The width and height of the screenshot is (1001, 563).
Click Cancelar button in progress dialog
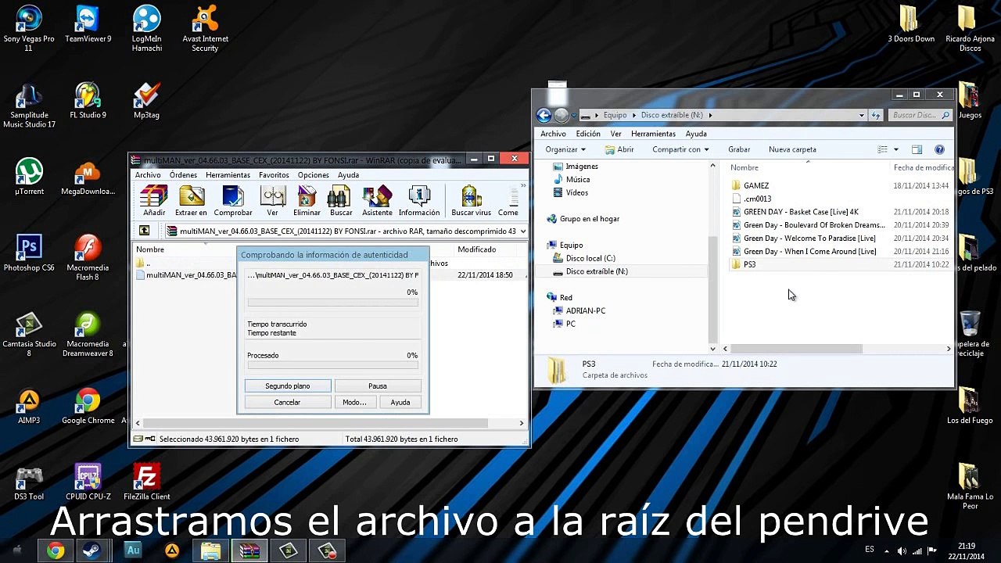click(x=287, y=402)
